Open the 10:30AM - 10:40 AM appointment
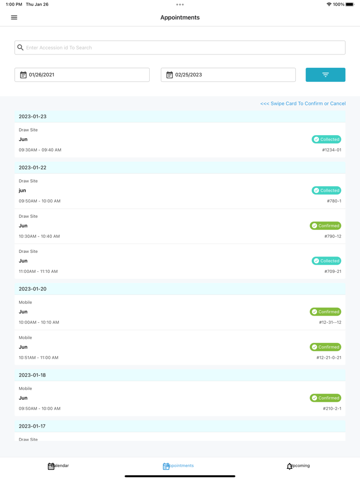 (180, 226)
